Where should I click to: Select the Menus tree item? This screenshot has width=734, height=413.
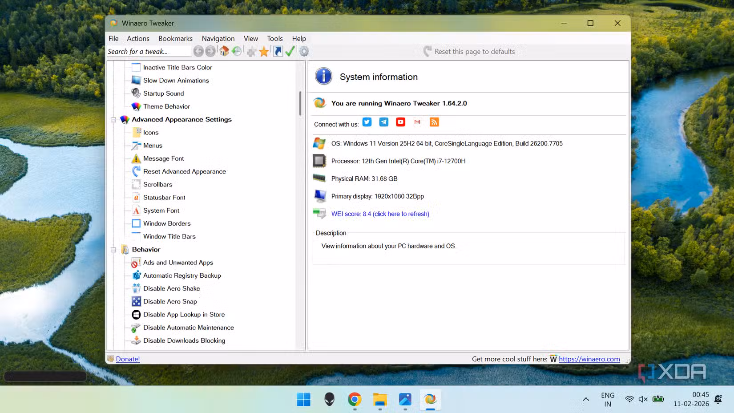[153, 145]
